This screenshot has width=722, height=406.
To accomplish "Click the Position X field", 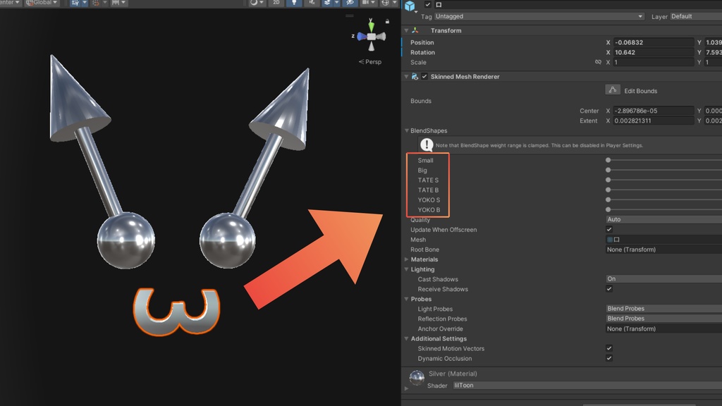I will pos(654,42).
